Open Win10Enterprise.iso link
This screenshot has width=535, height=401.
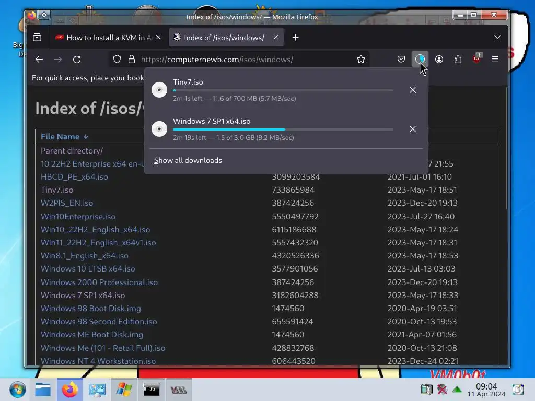point(78,217)
